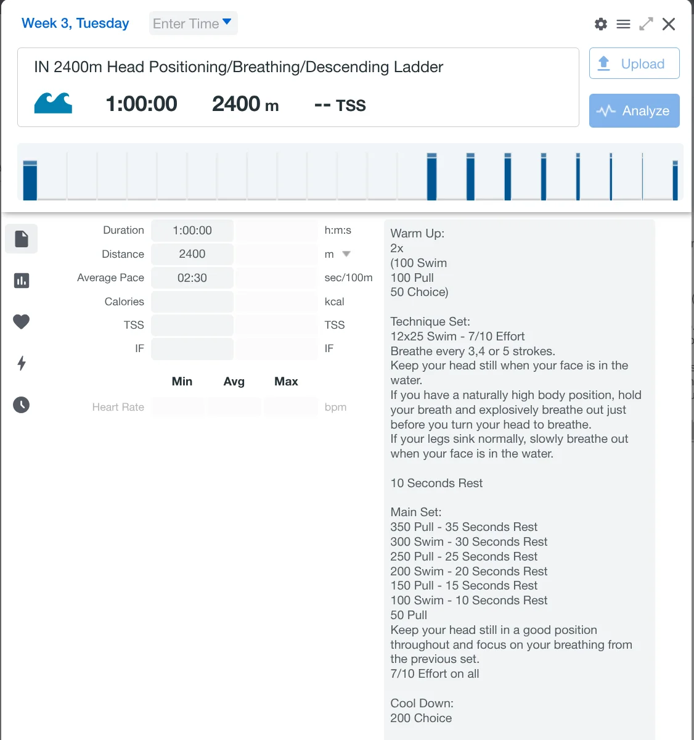Click the swim wave sport icon
Image resolution: width=694 pixels, height=740 pixels.
tap(53, 103)
